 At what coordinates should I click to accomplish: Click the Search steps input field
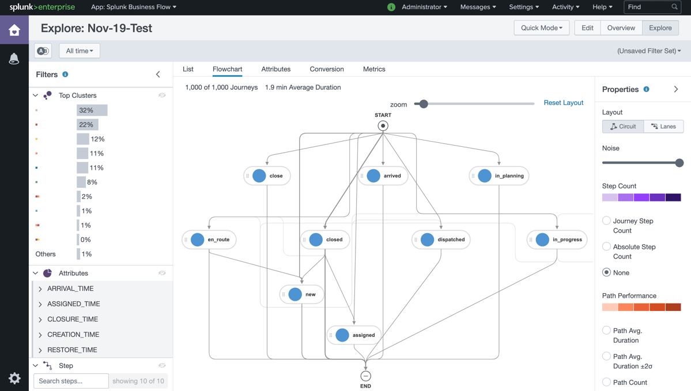click(70, 381)
